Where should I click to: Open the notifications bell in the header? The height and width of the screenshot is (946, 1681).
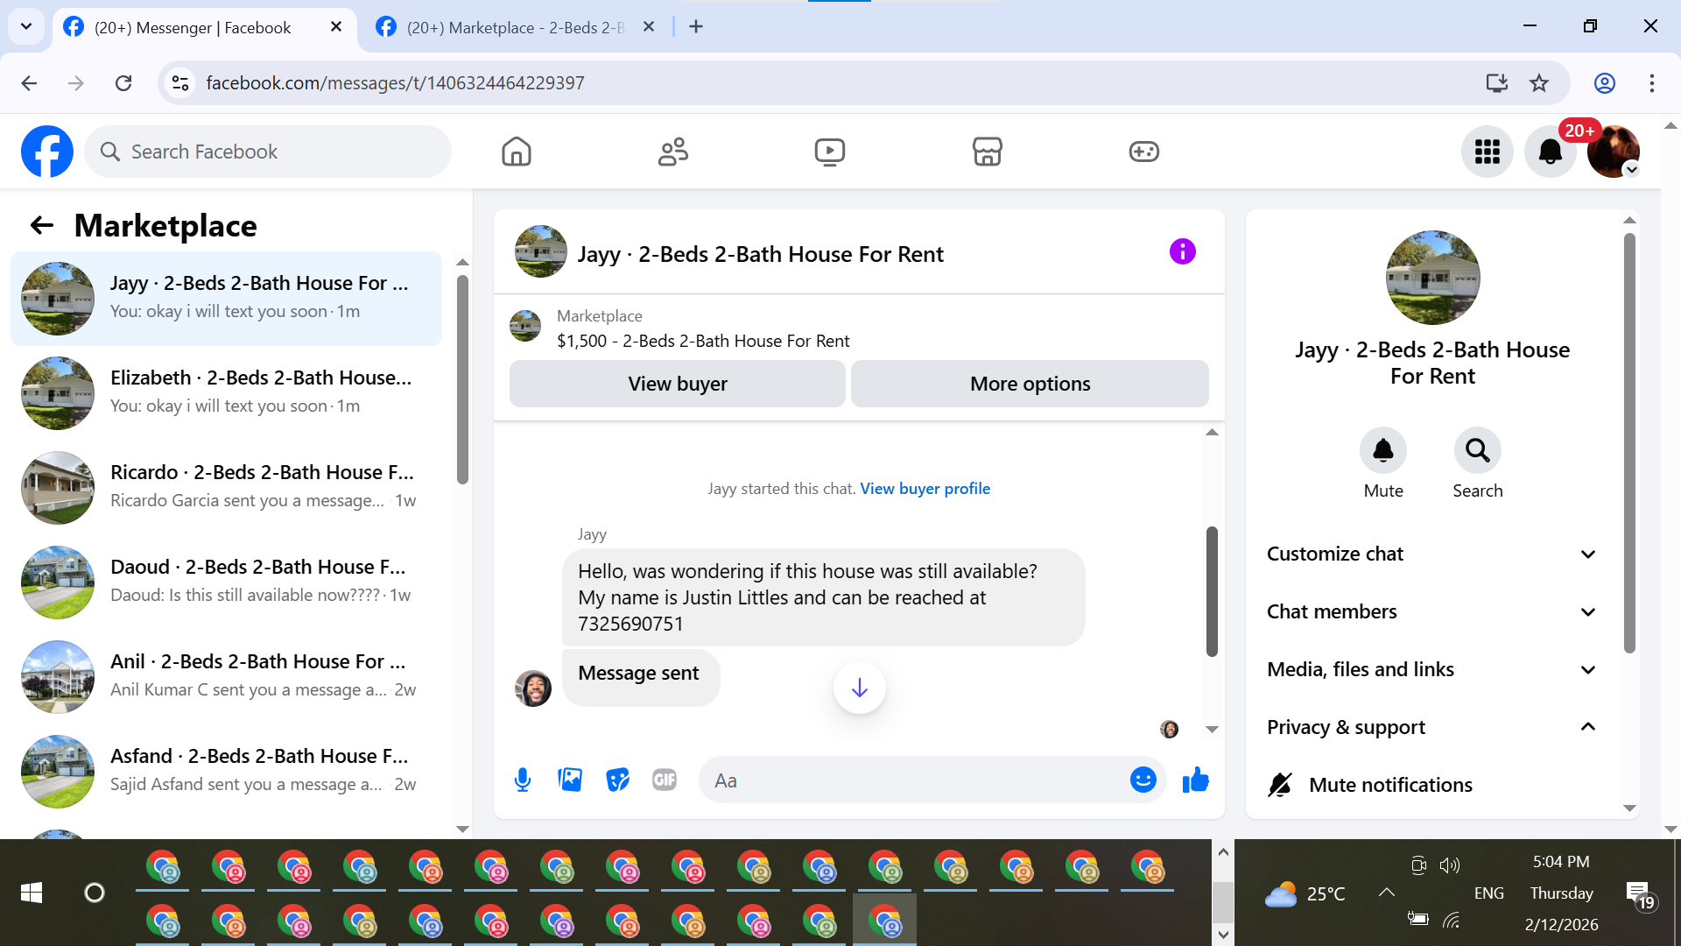point(1551,152)
